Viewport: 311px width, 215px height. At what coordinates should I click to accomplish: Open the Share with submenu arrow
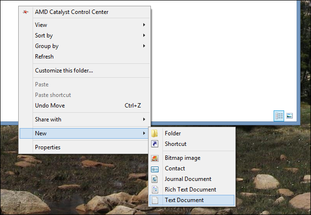pos(144,119)
